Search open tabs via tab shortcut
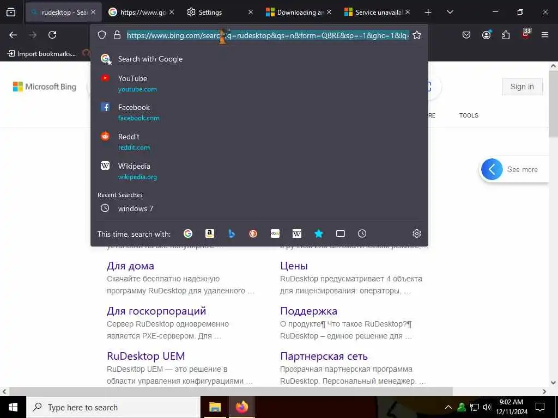This screenshot has height=418, width=558. coord(341,233)
